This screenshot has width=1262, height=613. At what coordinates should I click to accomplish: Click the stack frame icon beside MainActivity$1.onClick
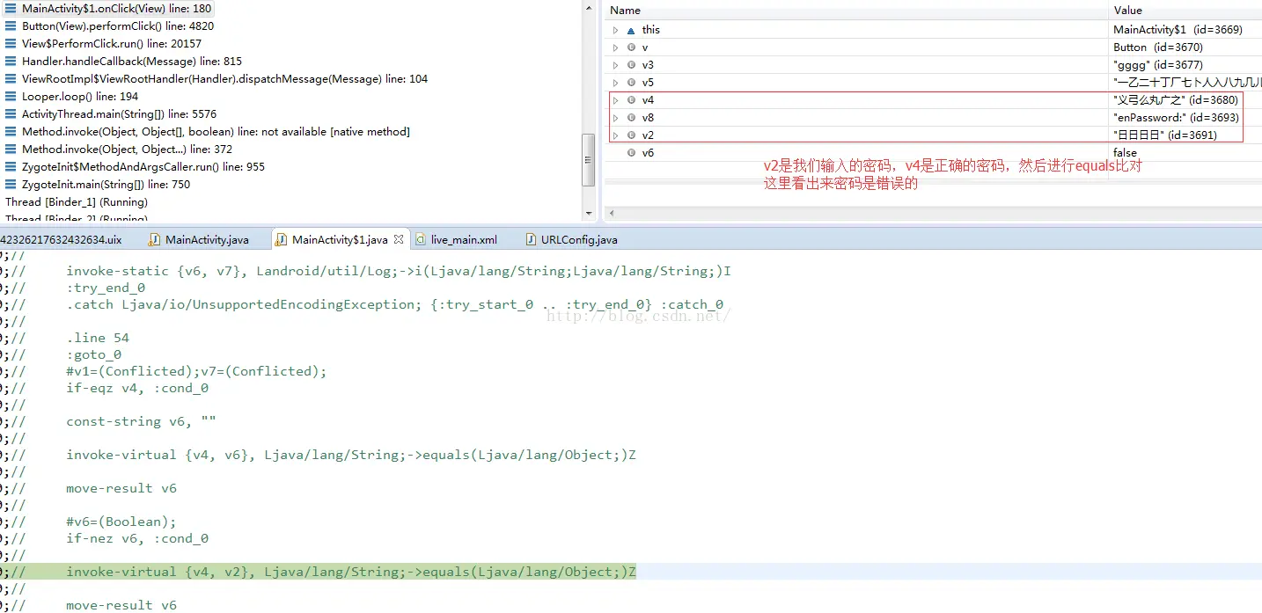[x=11, y=9]
